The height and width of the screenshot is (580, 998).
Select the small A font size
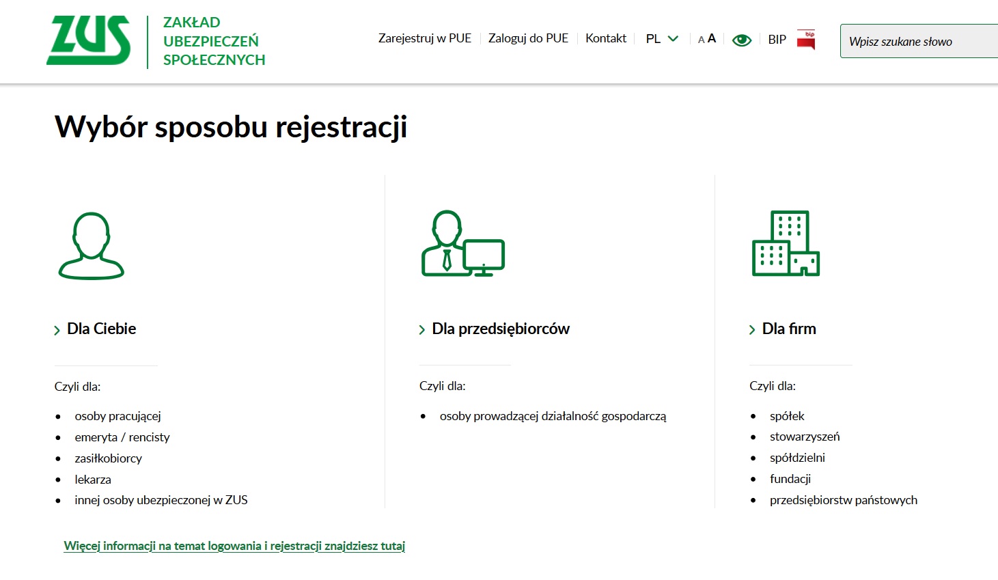coord(701,40)
